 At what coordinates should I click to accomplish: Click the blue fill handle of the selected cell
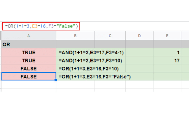(x=56, y=80)
